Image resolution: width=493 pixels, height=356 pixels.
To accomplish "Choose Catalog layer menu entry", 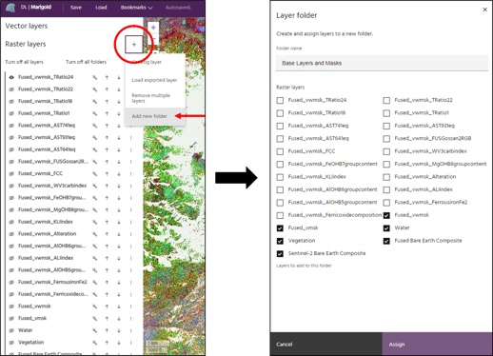I will tap(154, 62).
